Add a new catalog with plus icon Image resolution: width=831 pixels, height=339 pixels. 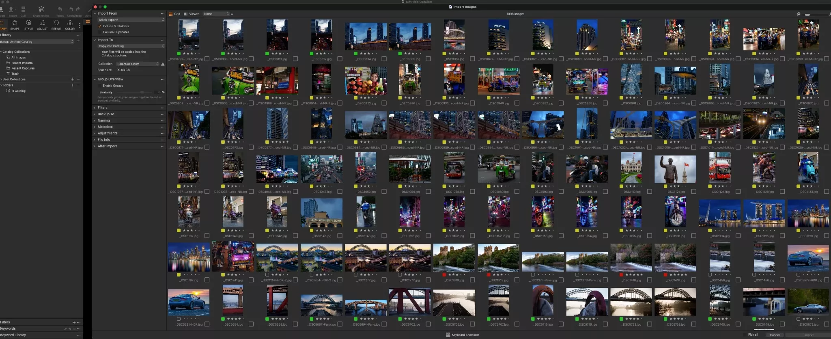point(78,41)
